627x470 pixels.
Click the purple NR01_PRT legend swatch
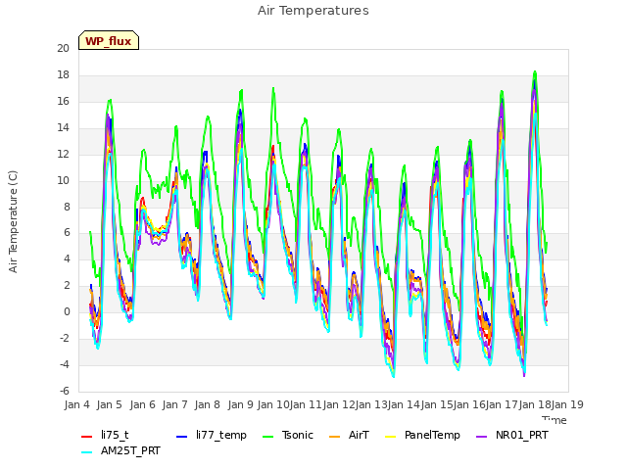pyautogui.click(x=481, y=437)
